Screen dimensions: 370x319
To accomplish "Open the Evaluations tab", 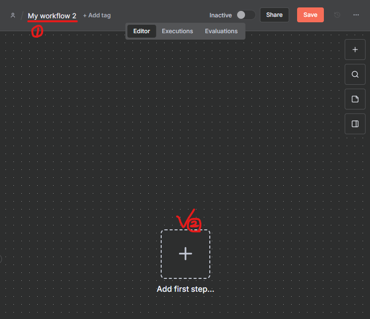I will tap(221, 31).
